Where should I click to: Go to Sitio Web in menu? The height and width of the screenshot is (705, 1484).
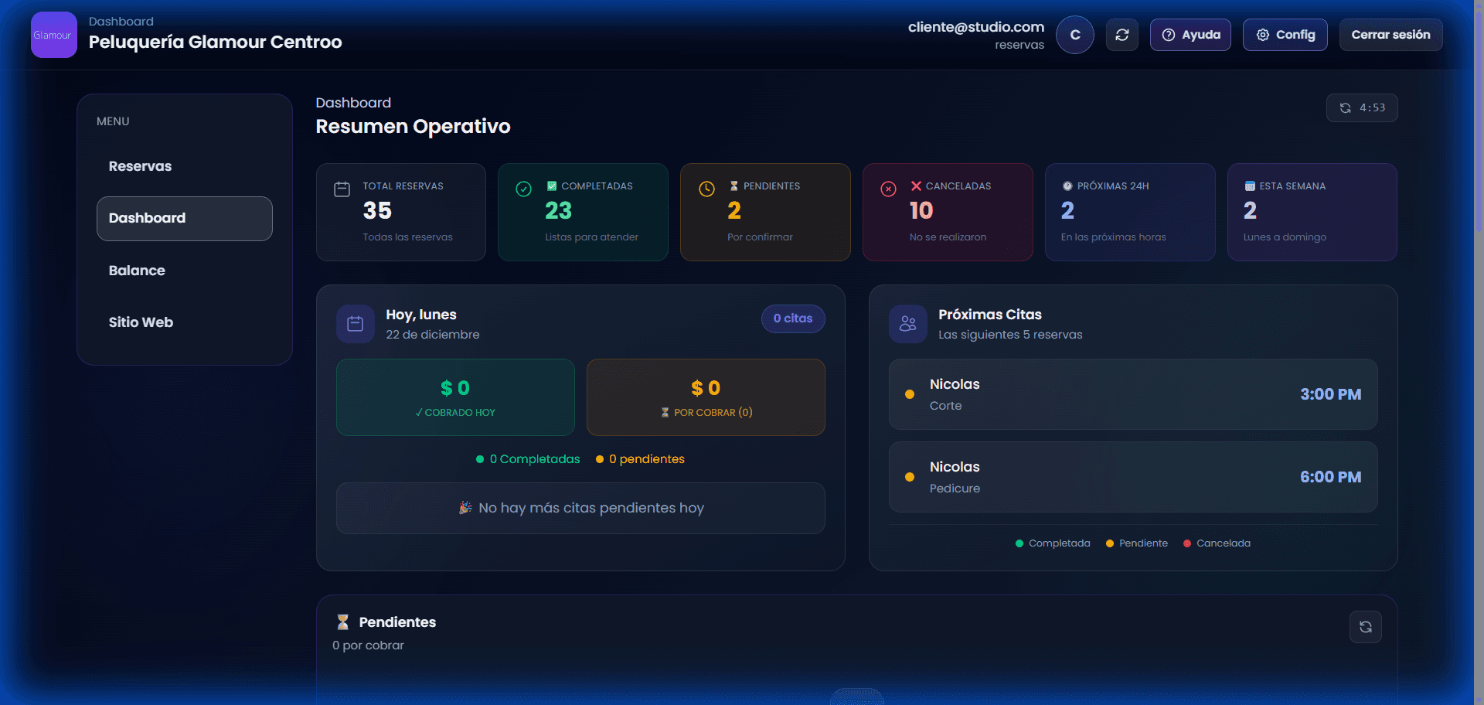[141, 322]
